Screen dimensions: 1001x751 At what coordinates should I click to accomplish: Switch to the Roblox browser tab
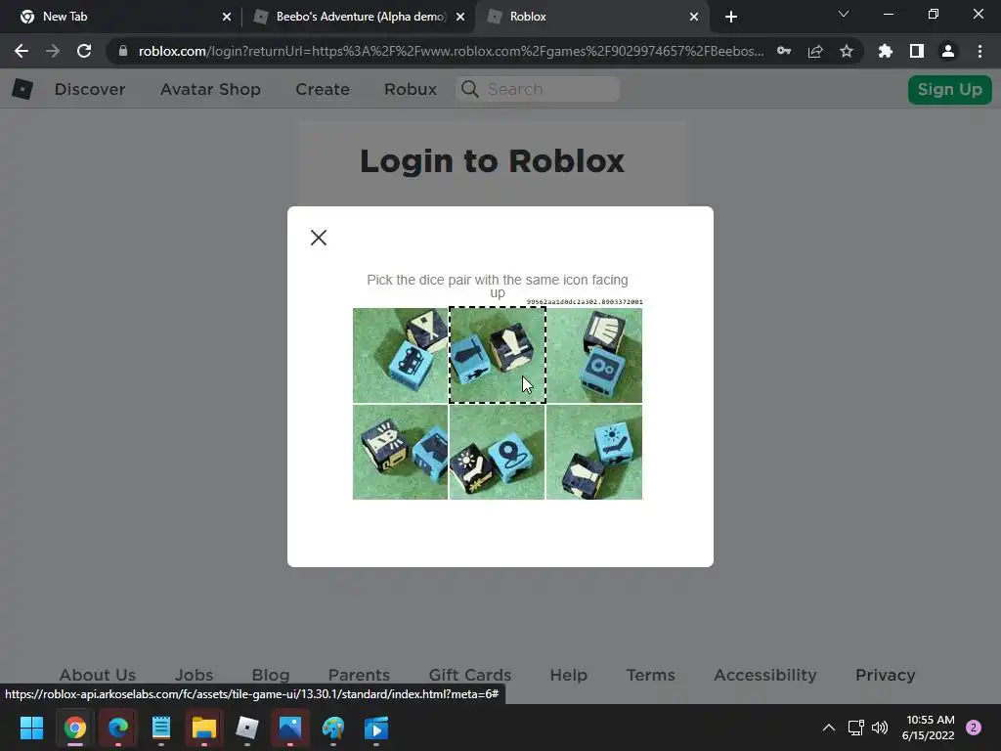(x=590, y=17)
